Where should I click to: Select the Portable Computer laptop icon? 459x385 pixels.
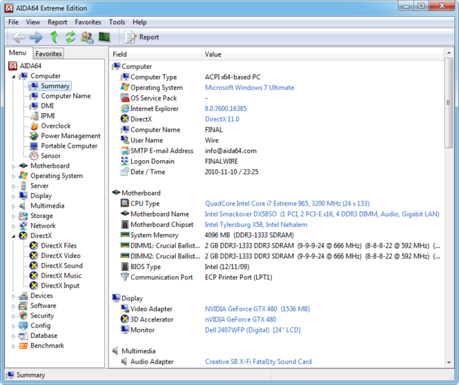[35, 146]
